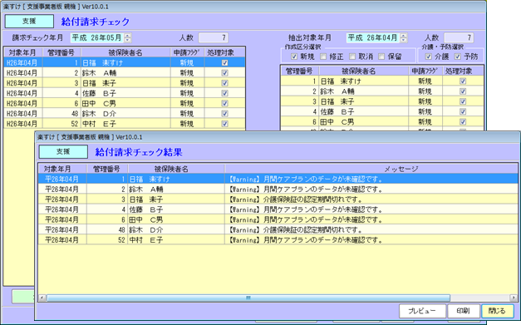Uncheck 処理対象 for 鈴木 D介 in left table

[x=225, y=114]
